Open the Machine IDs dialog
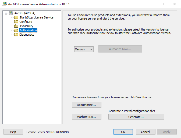This screenshot has height=138, width=181. (x=87, y=117)
